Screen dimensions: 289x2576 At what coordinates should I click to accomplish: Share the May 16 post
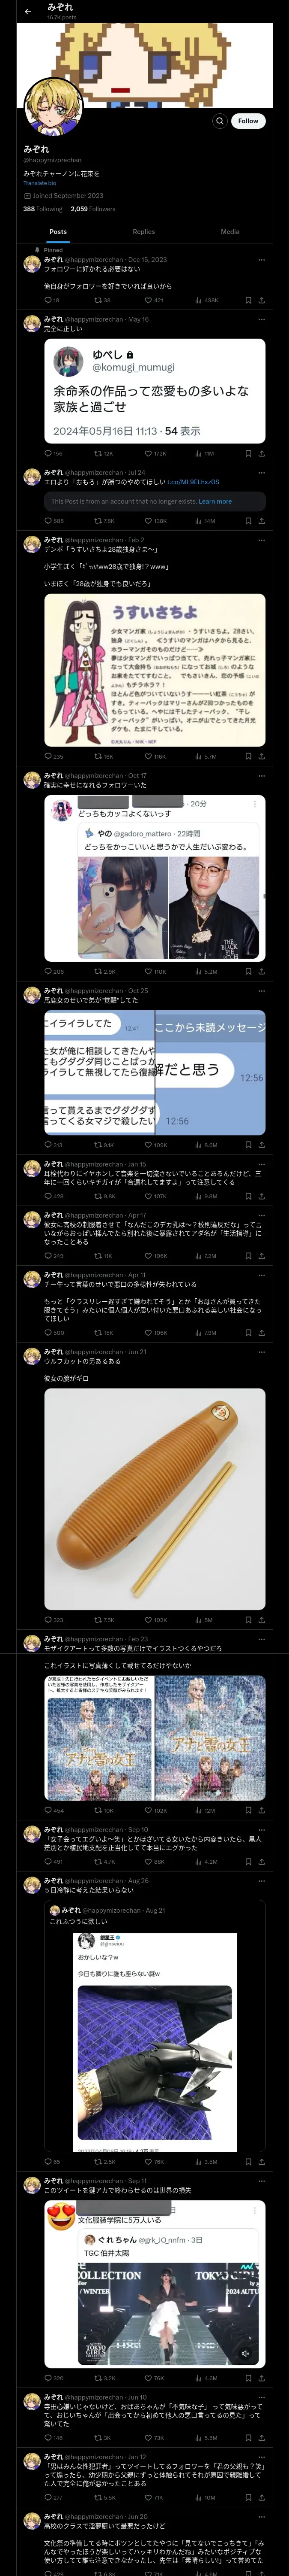(262, 453)
